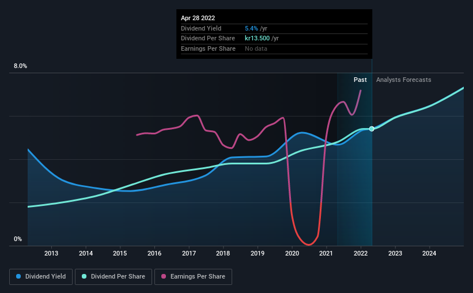
Task: Select the 2024 year on the x-axis
Action: coord(429,253)
